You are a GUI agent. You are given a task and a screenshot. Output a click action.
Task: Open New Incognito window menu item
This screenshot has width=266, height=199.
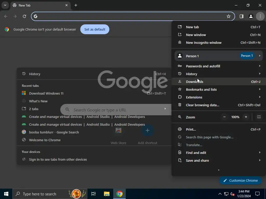pyautogui.click(x=219, y=43)
